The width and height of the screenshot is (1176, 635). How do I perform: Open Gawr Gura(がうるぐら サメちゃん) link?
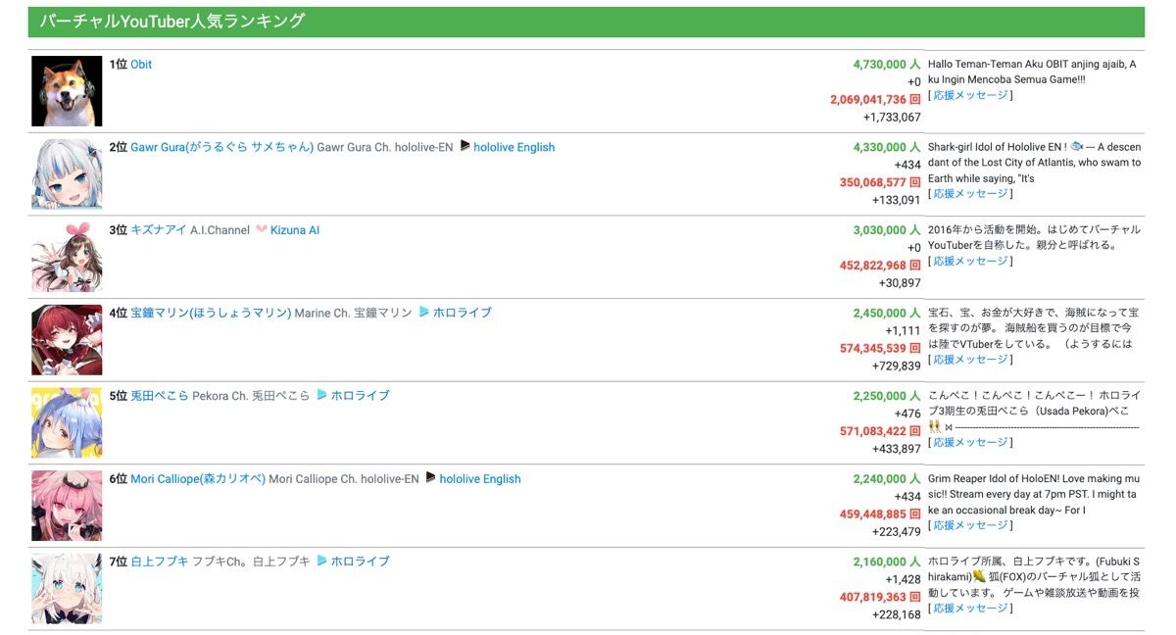pyautogui.click(x=222, y=148)
